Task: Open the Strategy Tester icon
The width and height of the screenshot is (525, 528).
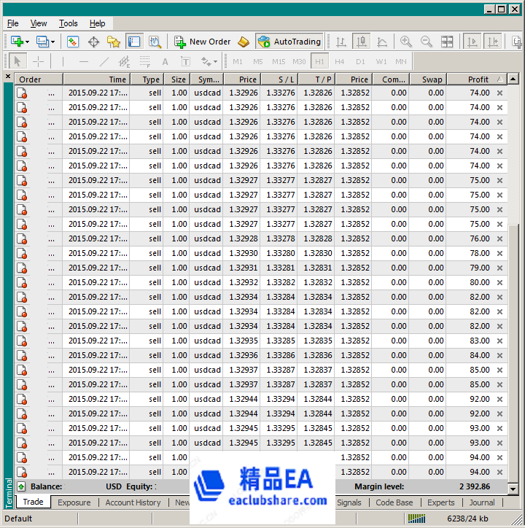Action: (x=155, y=42)
